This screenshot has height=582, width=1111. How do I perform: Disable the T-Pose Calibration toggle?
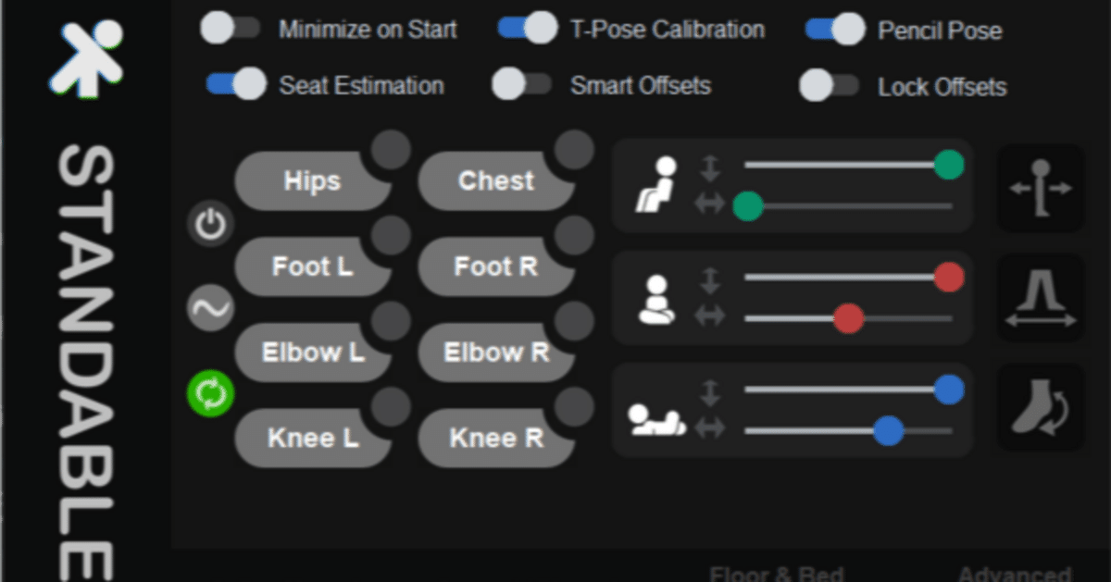528,29
